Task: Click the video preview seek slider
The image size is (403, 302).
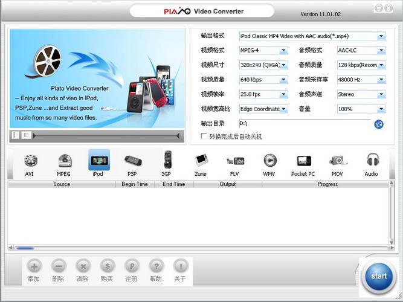Action: pos(106,135)
